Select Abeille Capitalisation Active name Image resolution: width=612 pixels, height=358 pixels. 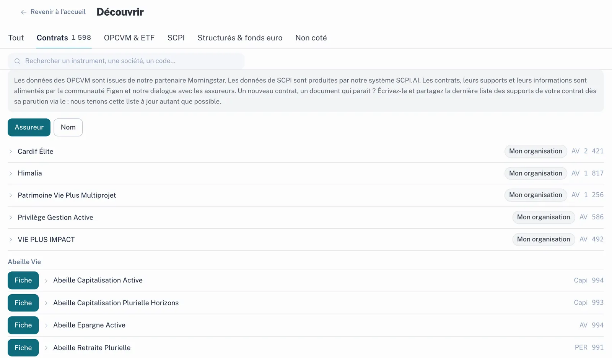[98, 281]
